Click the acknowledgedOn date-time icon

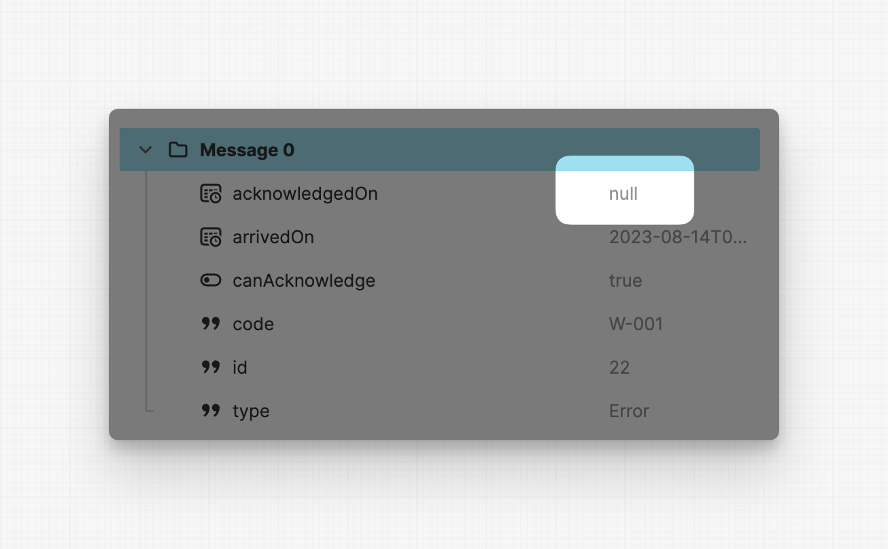pos(211,194)
